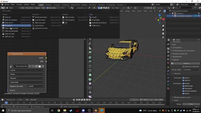Viewport: 201px width, 113px height.
Task: Click the TexturaLambo image name field
Action: (21, 66)
